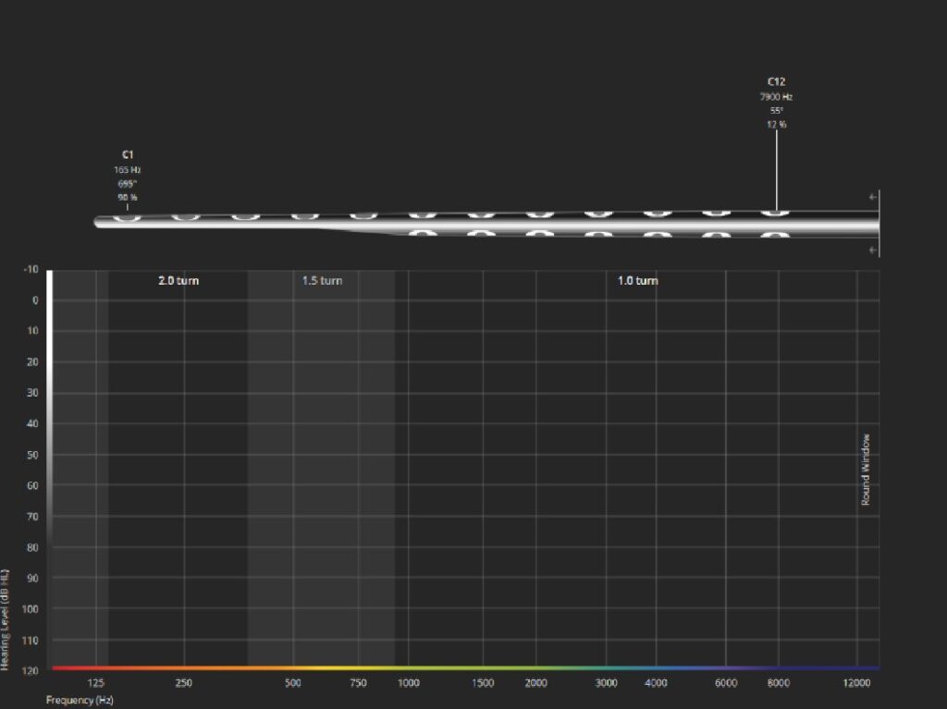
Task: Click the rounded apical tip of the electrode array
Action: [99, 221]
